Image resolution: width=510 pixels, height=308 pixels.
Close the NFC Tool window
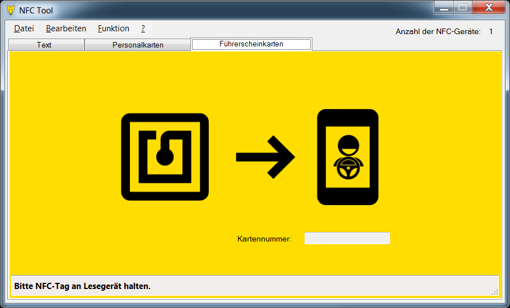488,8
